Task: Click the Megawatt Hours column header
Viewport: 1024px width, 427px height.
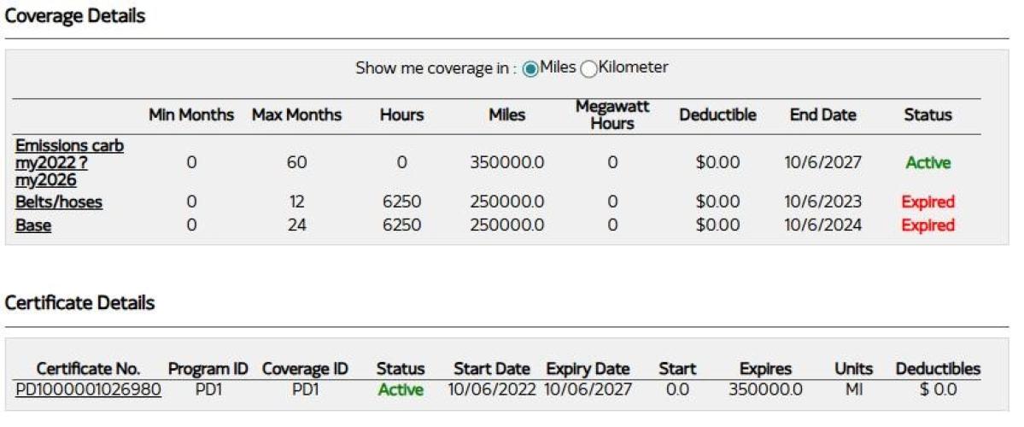Action: tap(612, 114)
